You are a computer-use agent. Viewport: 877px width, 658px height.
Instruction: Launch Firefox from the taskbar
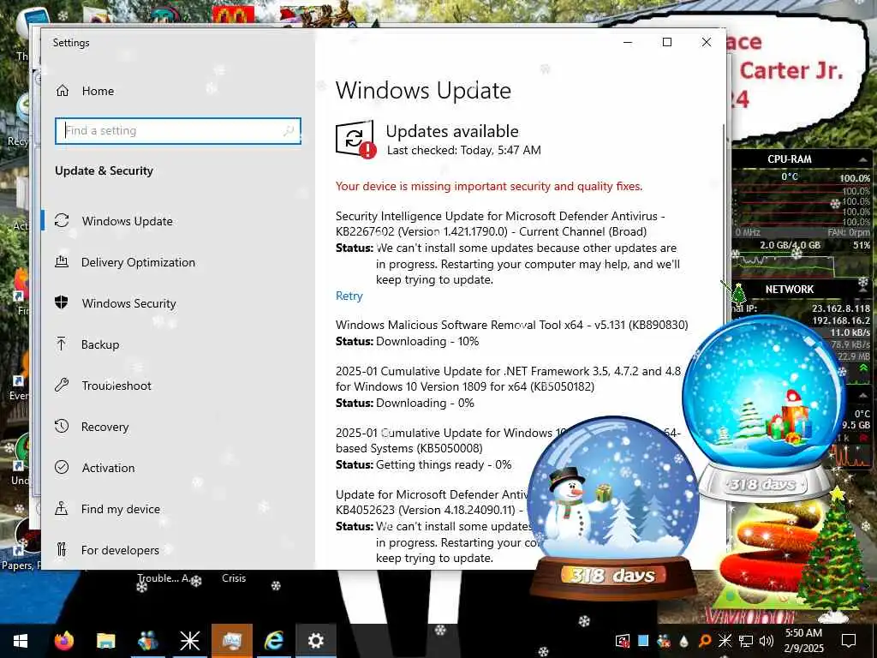tap(63, 641)
